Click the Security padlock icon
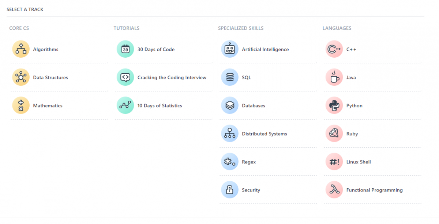Image resolution: width=439 pixels, height=224 pixels. pyautogui.click(x=230, y=190)
